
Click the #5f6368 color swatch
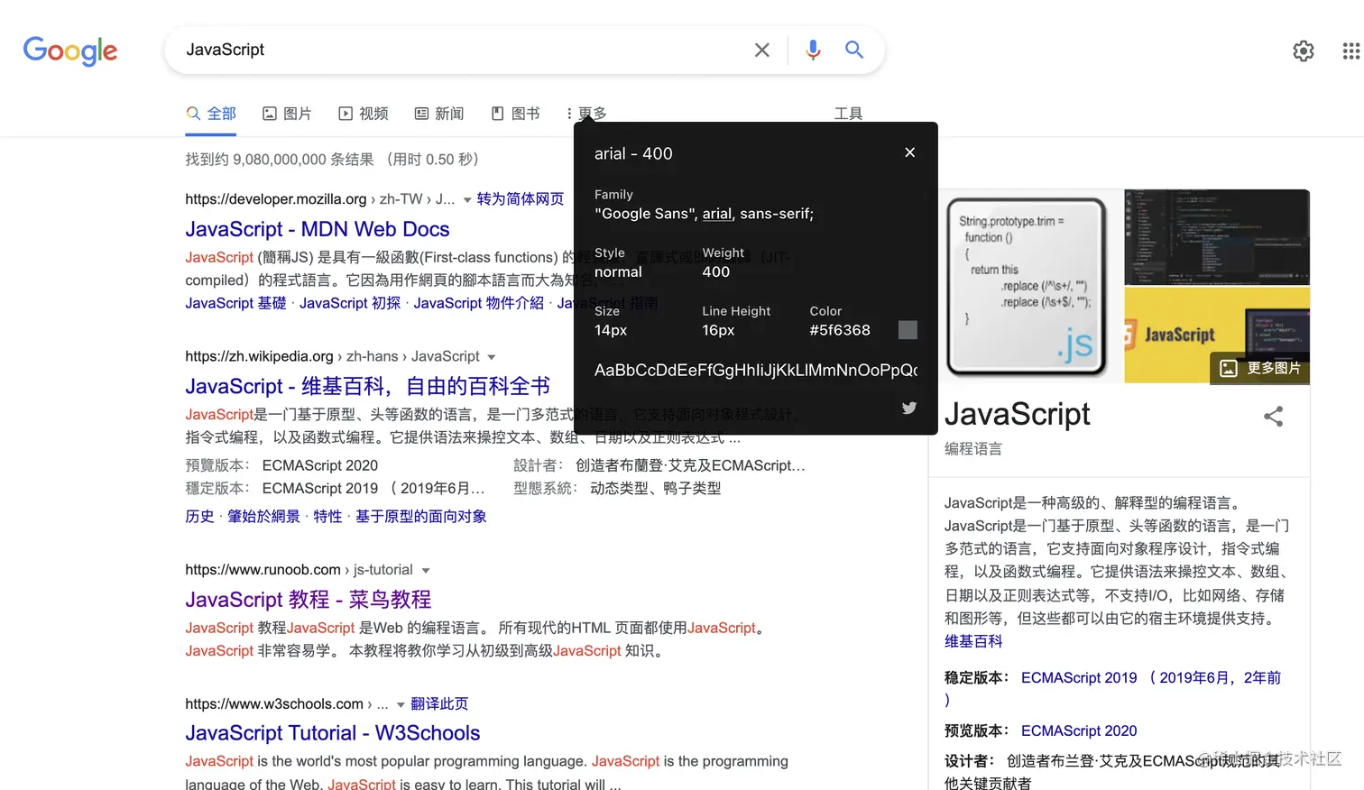[908, 330]
